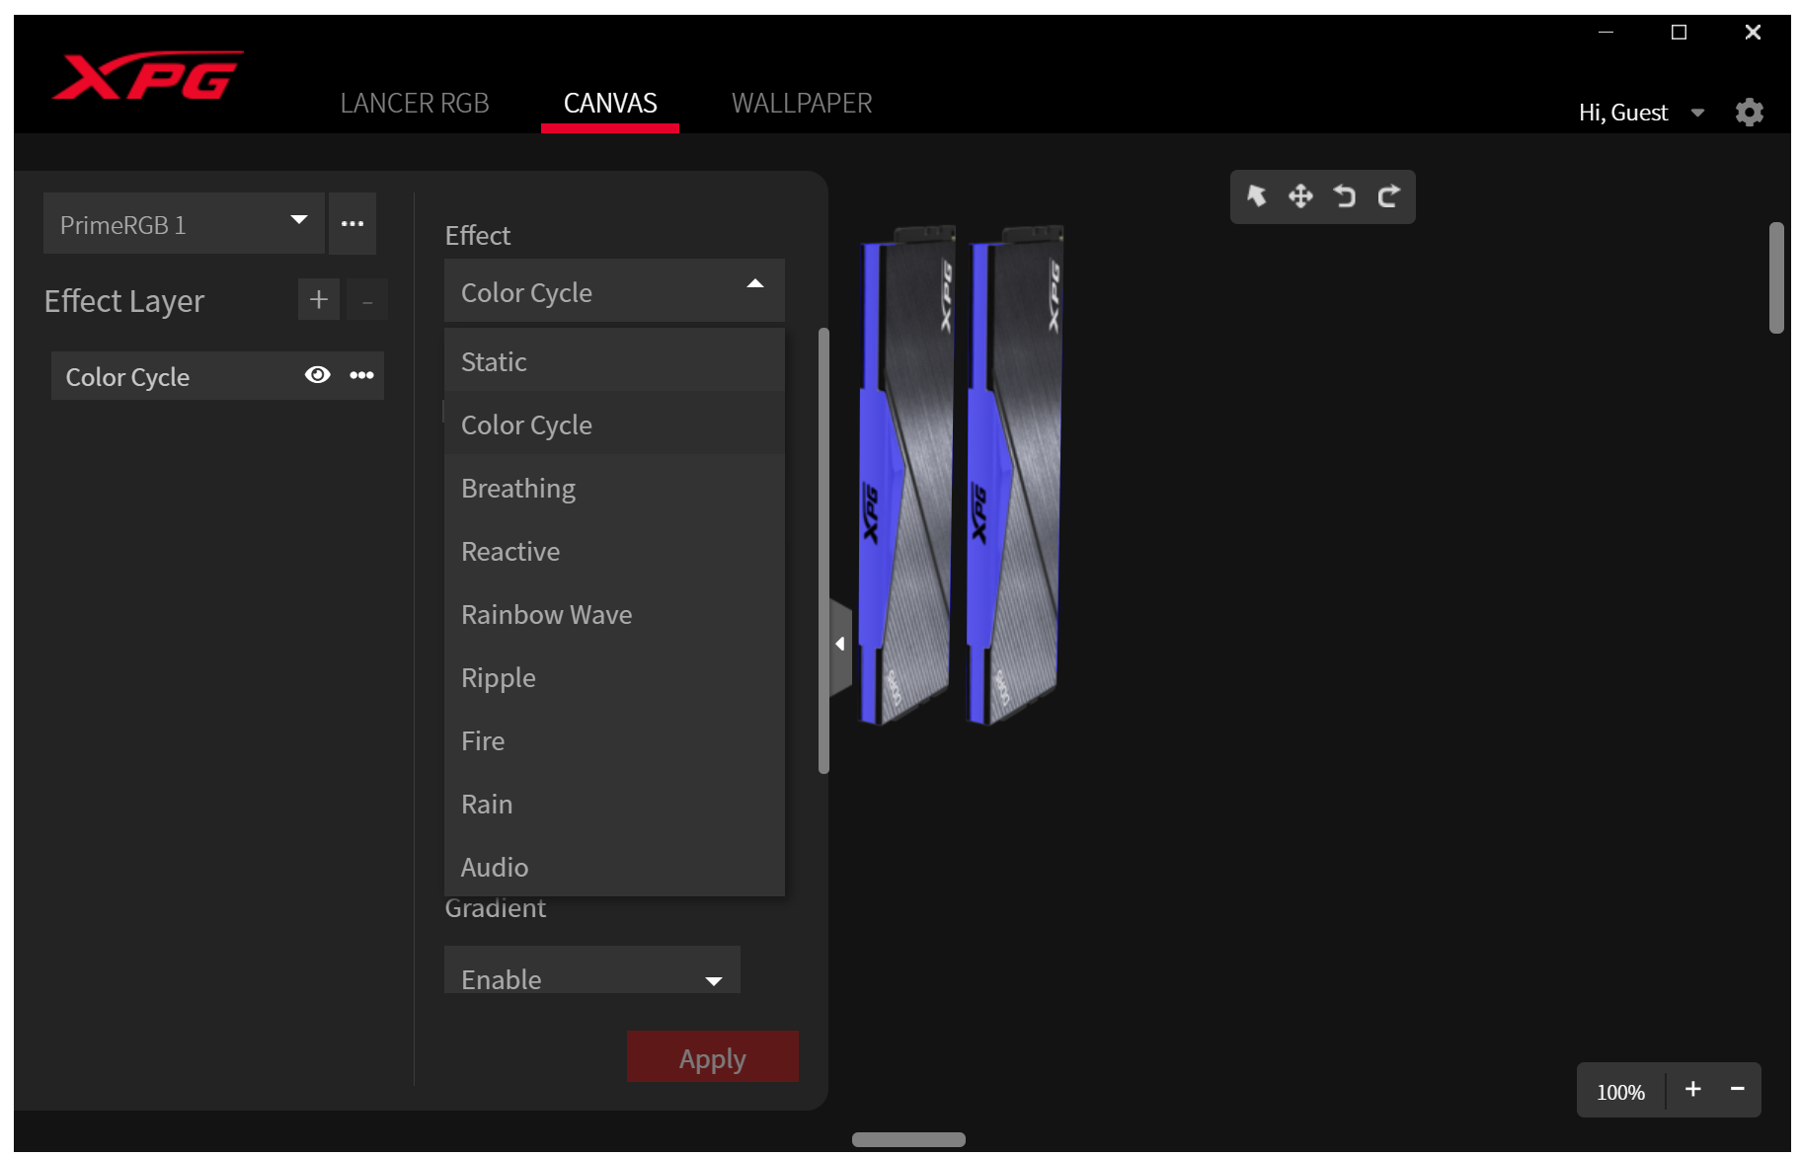Open Color Cycle layer options menu
The height and width of the screenshot is (1156, 1801).
pyautogui.click(x=361, y=375)
